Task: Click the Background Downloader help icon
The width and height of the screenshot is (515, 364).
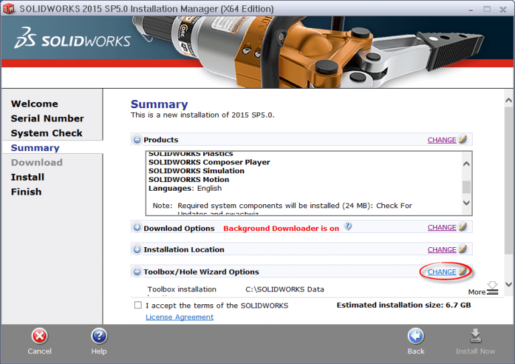Action: 348,227
